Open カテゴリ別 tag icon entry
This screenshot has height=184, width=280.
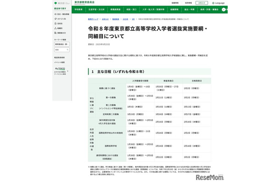60,19
